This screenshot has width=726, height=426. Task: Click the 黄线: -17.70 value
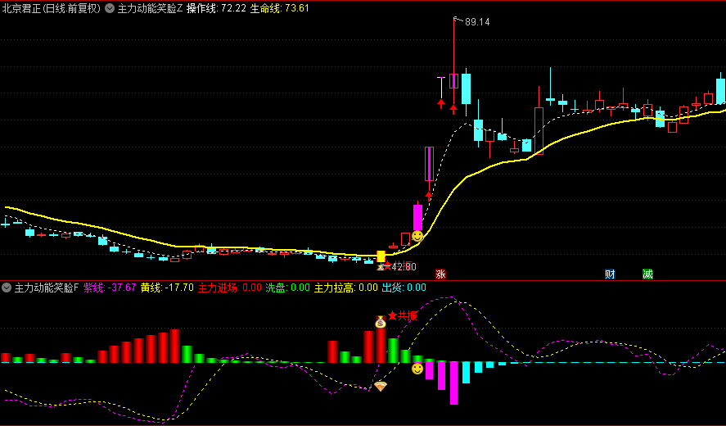click(x=167, y=288)
